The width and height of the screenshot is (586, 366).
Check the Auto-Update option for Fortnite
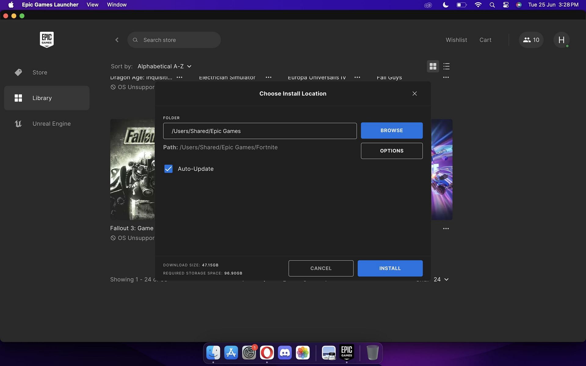(169, 169)
